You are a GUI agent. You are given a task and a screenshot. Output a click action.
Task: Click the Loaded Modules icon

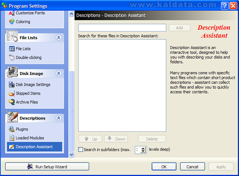tap(12, 138)
